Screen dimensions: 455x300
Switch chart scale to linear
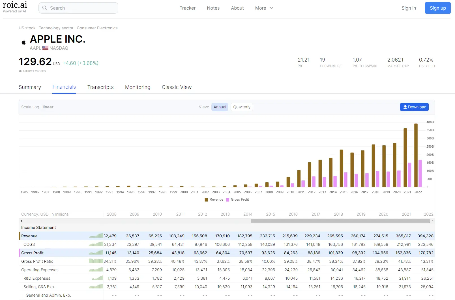click(48, 107)
